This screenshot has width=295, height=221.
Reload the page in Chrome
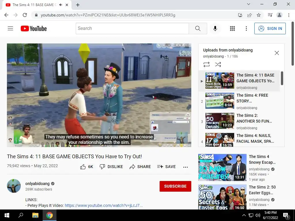[25, 15]
